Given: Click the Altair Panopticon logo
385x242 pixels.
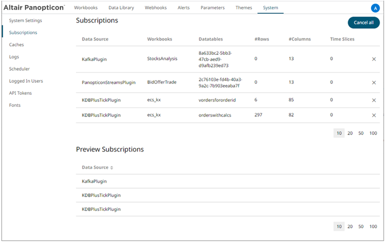Looking at the screenshot, I should coord(34,8).
